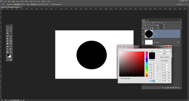The width and height of the screenshot is (189, 101).
Task: Open Color Libraries
Action: click(164, 61)
